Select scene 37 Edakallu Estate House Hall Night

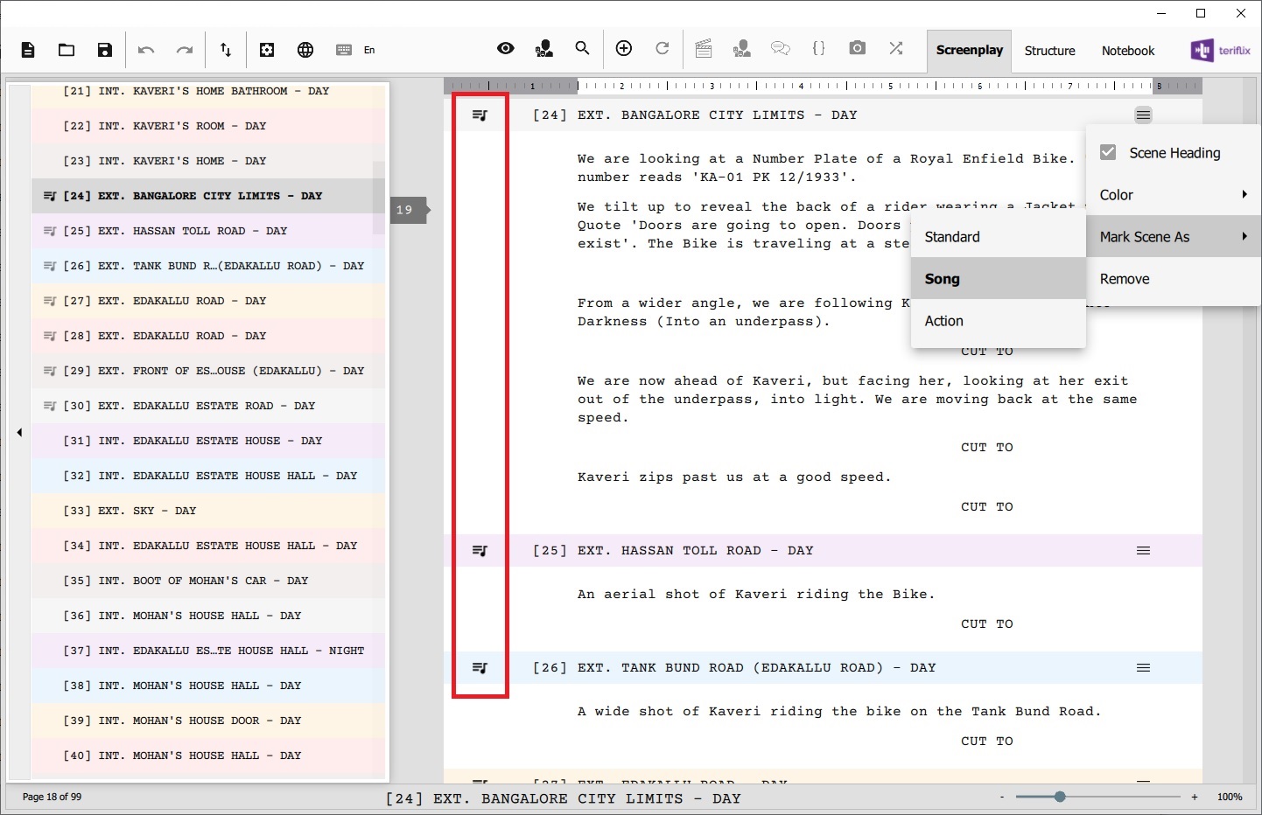pos(208,651)
